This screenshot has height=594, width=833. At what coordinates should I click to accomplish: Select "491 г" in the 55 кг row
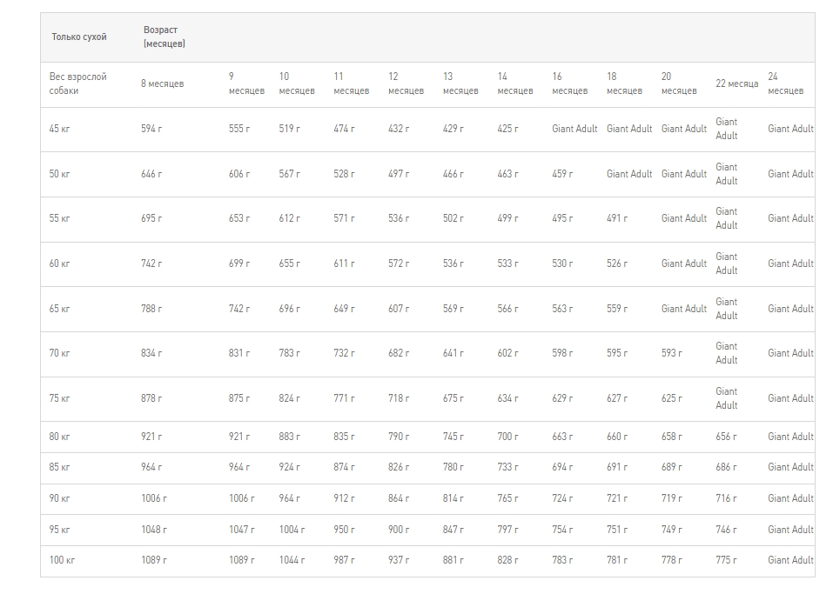(617, 218)
